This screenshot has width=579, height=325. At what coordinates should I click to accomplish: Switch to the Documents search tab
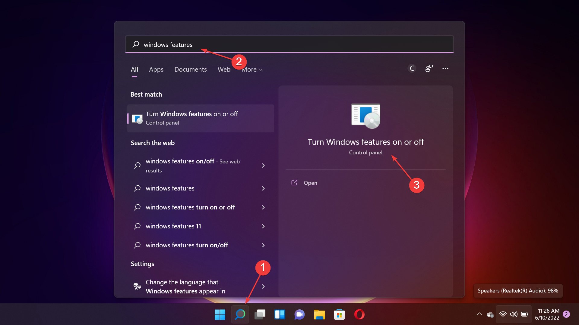[191, 69]
